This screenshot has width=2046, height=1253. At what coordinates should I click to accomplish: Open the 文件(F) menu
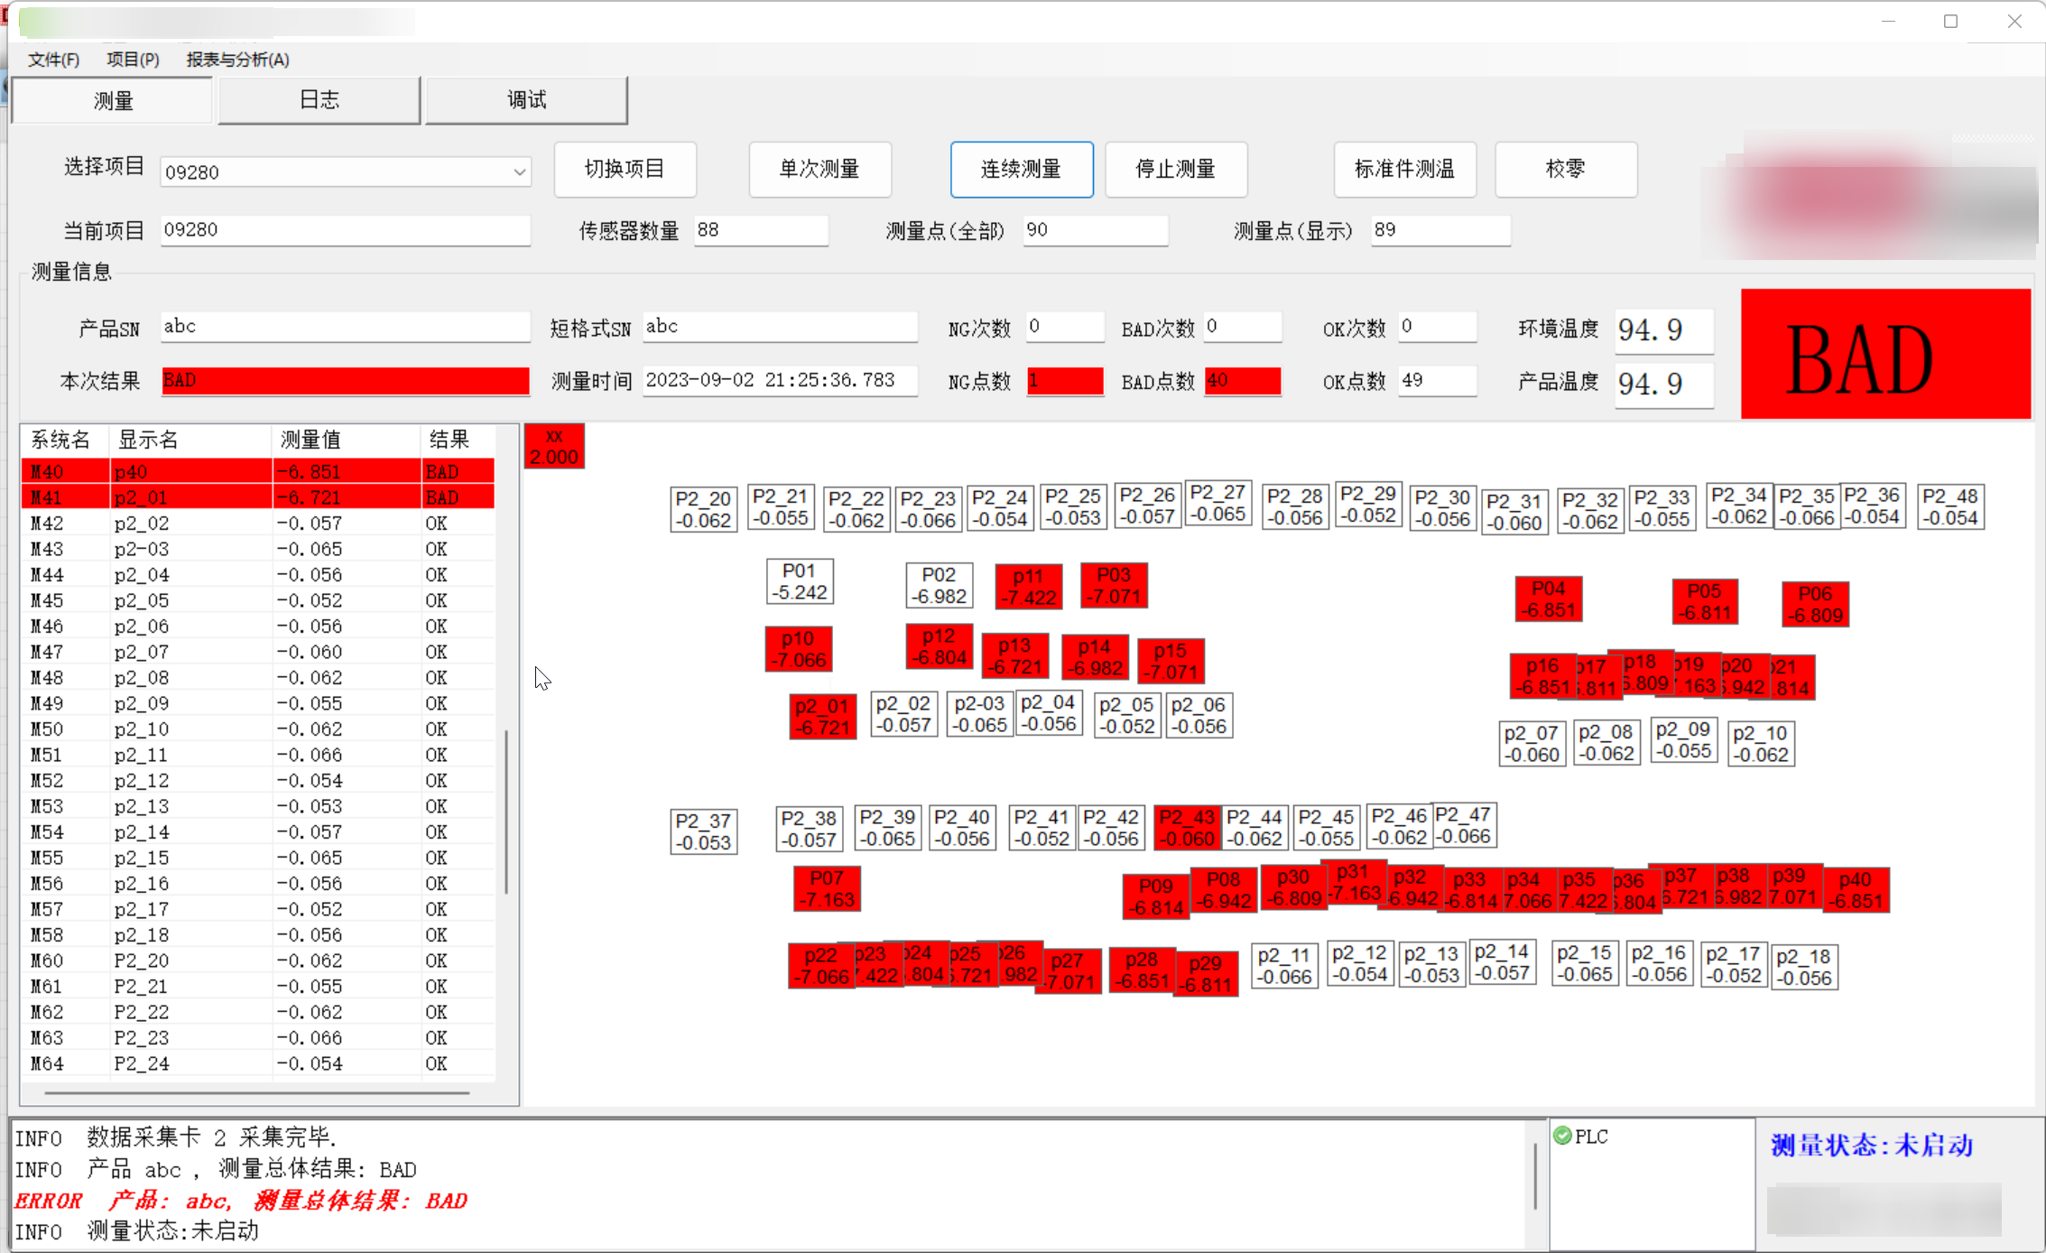pos(52,60)
